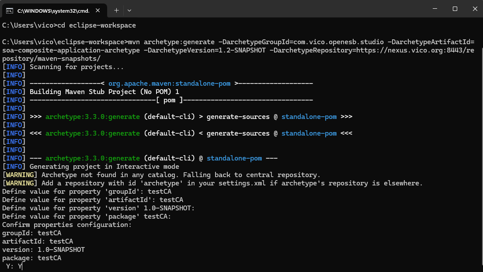Click the 'groupId' property prompt line
This screenshot has width=483, height=272.
pyautogui.click(x=87, y=192)
